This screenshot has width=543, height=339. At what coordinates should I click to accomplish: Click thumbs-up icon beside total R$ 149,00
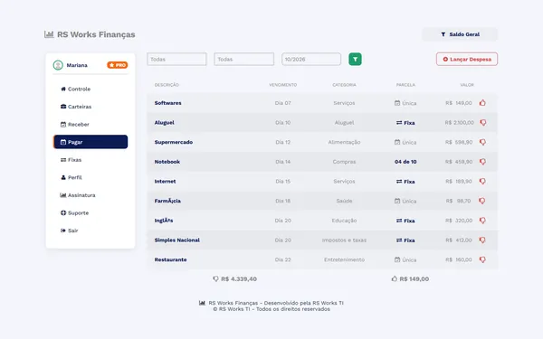coord(394,278)
